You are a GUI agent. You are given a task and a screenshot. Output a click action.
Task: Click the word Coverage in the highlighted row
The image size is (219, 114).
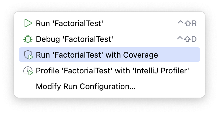(x=140, y=55)
